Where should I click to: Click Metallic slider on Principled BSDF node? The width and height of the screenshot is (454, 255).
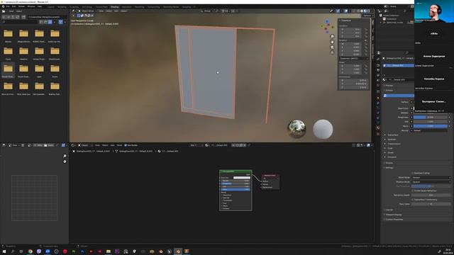236,181
